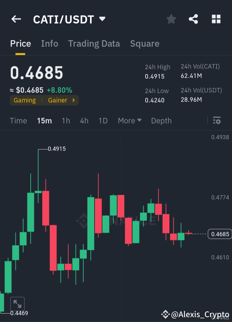Expand the Gaming Gainer category chevron
The width and height of the screenshot is (232, 322).
click(74, 100)
